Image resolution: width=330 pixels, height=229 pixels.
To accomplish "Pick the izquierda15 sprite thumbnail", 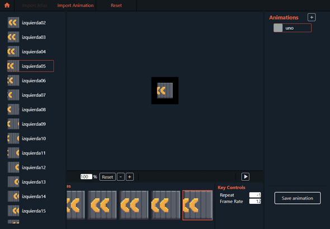I will tap(13, 211).
